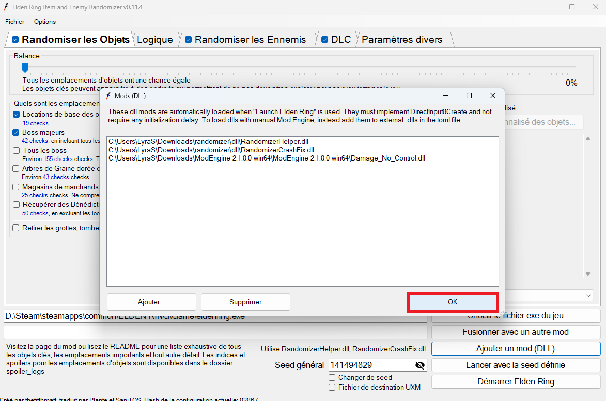Image resolution: width=606 pixels, height=401 pixels.
Task: Toggle the Randomiser les Ennemis tab checkbox
Action: point(188,40)
